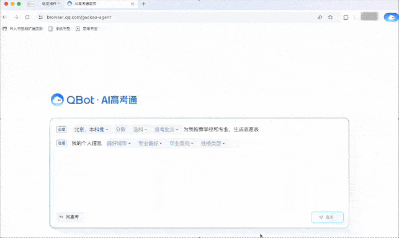The image size is (399, 238).
Task: Expand the 专业偏好 major preference dropdown
Action: [x=150, y=143]
